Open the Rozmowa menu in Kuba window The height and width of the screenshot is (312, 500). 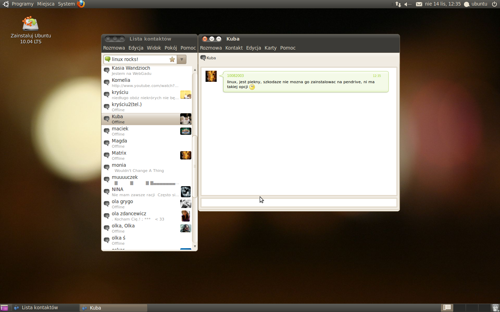(x=211, y=48)
